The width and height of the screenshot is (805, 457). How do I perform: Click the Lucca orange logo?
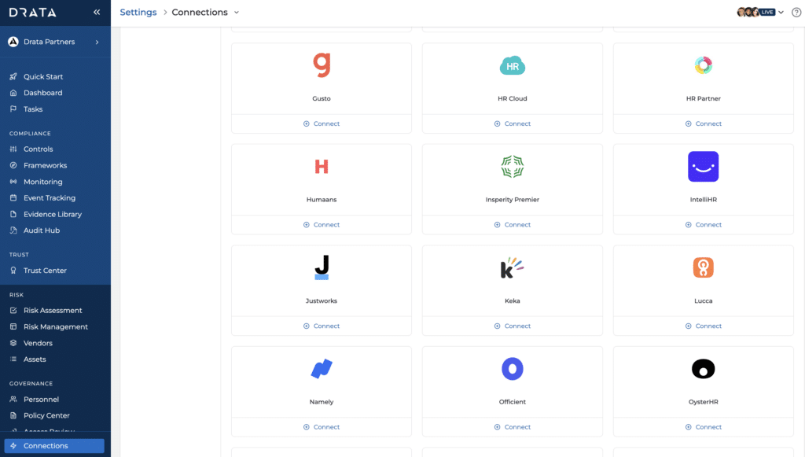704,267
